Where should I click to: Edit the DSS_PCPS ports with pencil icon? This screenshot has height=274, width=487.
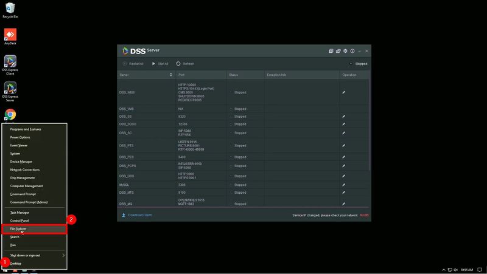(x=343, y=166)
